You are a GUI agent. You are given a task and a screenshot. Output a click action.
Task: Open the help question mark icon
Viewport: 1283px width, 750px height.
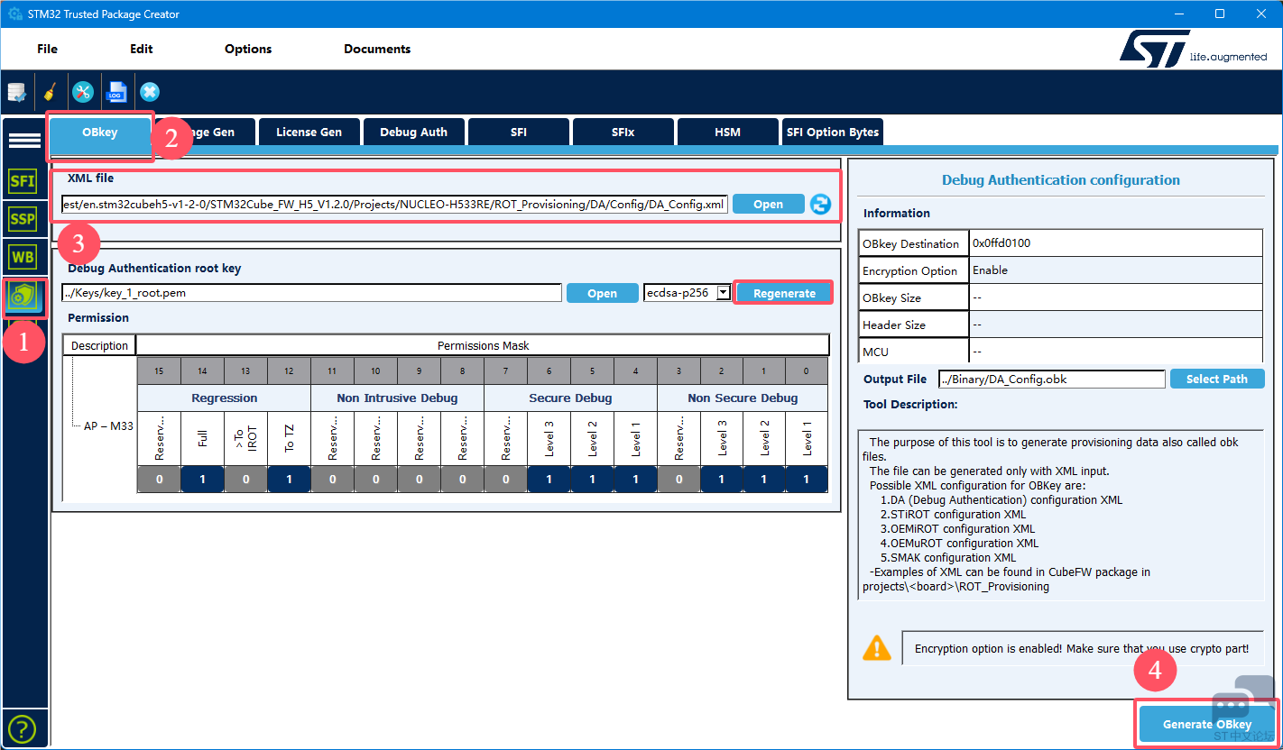[x=22, y=728]
